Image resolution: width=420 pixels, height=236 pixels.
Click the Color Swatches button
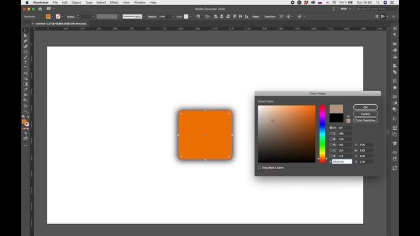point(366,121)
